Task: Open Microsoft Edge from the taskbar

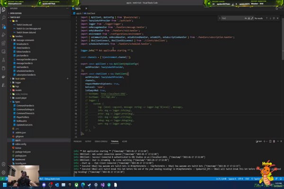Action: pos(83,185)
